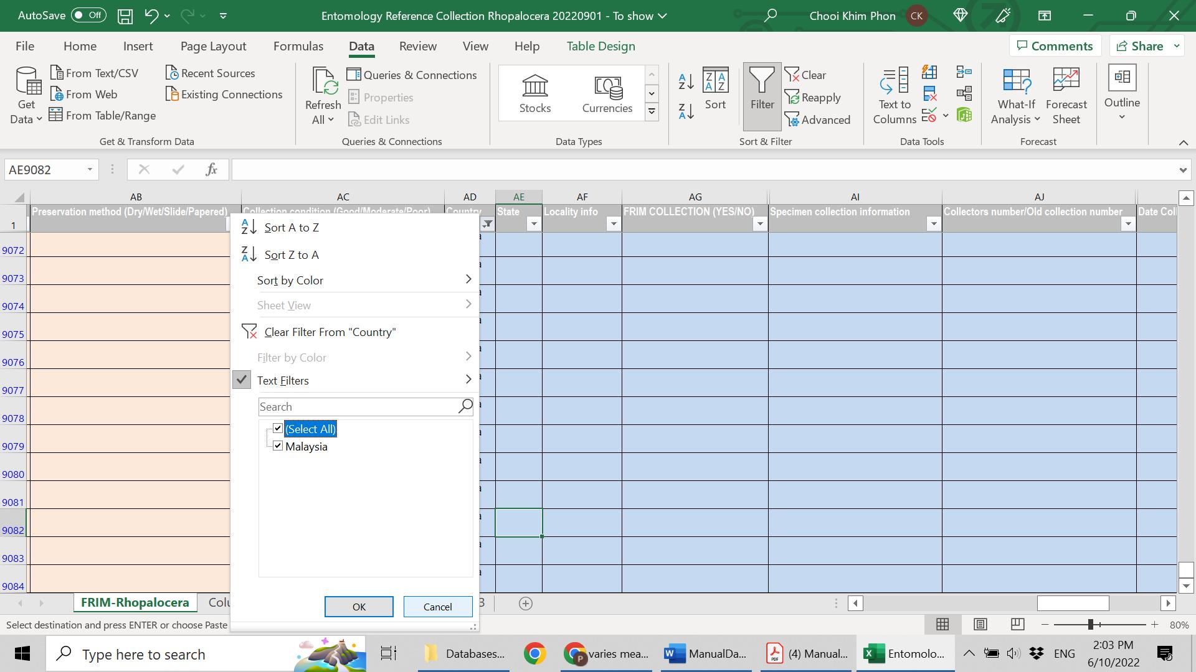Click Reapply filter
The height and width of the screenshot is (672, 1196).
pos(813,97)
